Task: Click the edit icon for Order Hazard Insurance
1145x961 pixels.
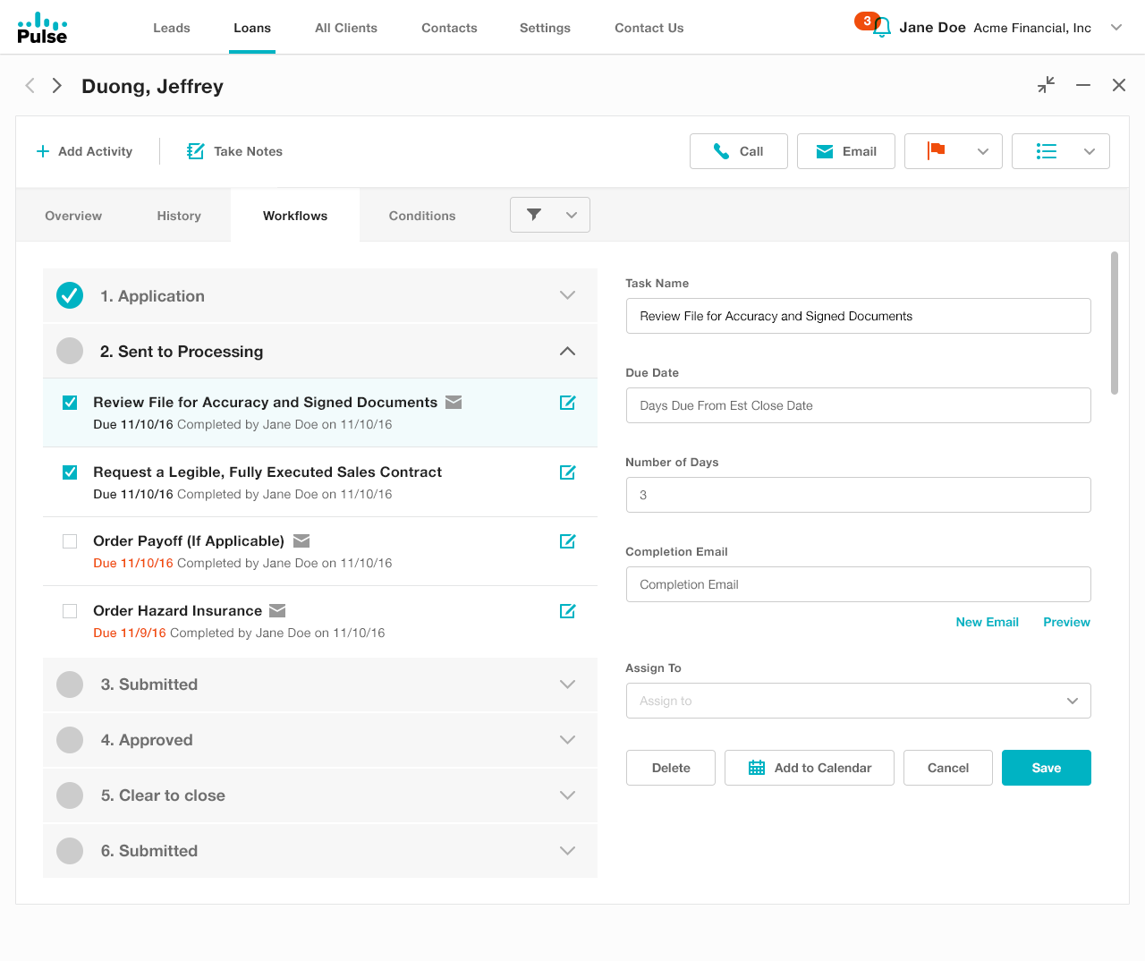Action: pos(567,611)
